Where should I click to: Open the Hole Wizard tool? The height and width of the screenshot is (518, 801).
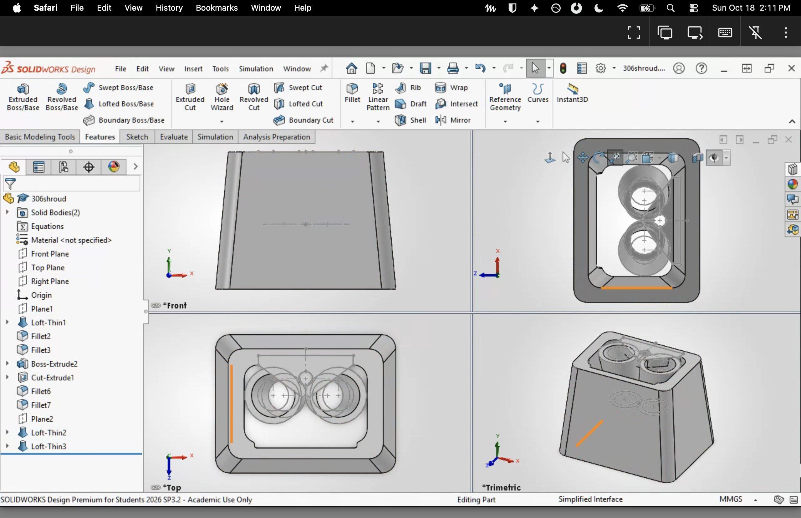click(x=222, y=97)
